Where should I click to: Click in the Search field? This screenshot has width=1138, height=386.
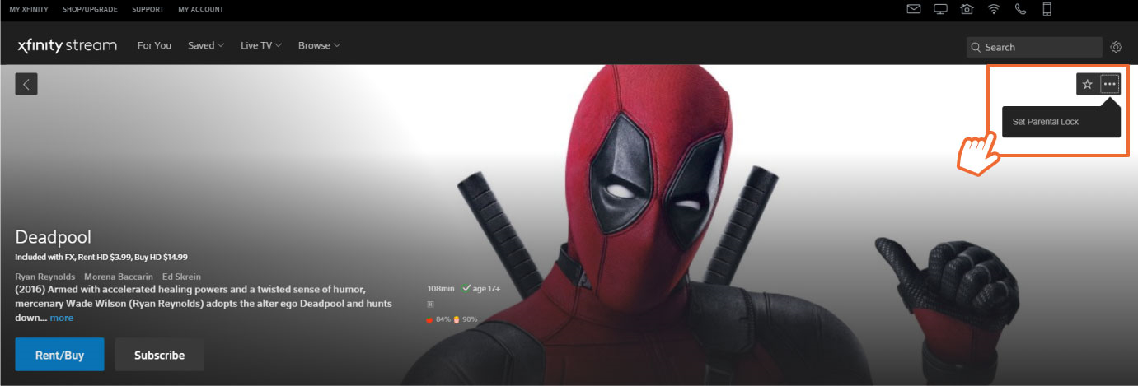pyautogui.click(x=1038, y=47)
